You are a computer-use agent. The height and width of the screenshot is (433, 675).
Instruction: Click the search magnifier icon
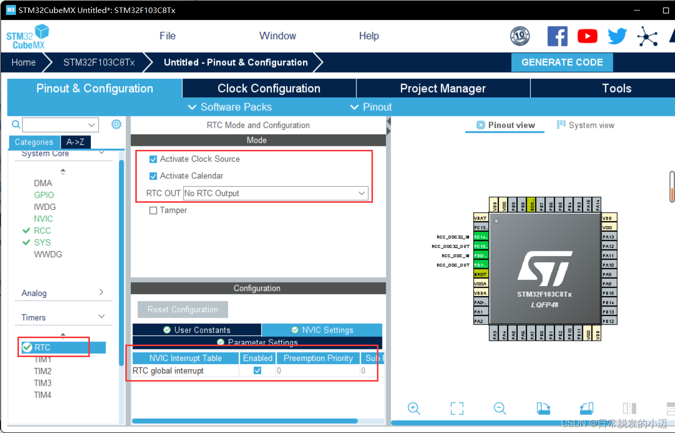pyautogui.click(x=16, y=124)
